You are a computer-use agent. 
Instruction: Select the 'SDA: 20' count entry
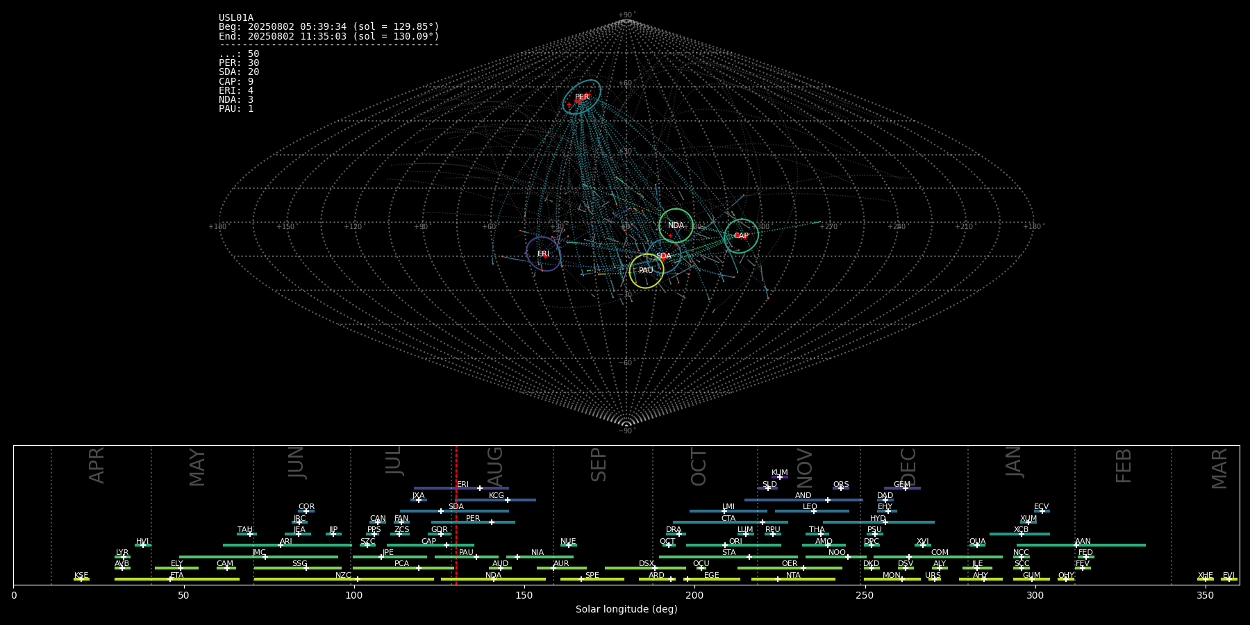[239, 72]
